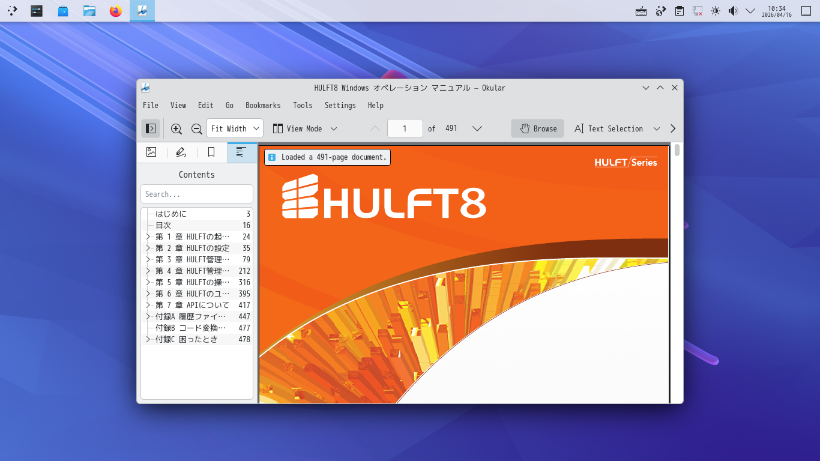Open the Edit menu
The height and width of the screenshot is (461, 820).
point(206,105)
